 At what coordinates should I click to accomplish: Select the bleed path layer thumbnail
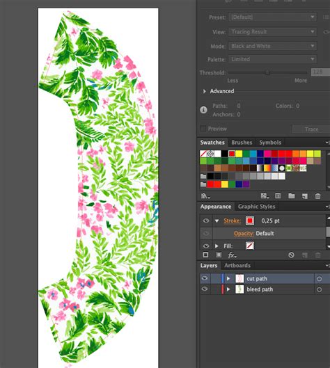click(239, 289)
